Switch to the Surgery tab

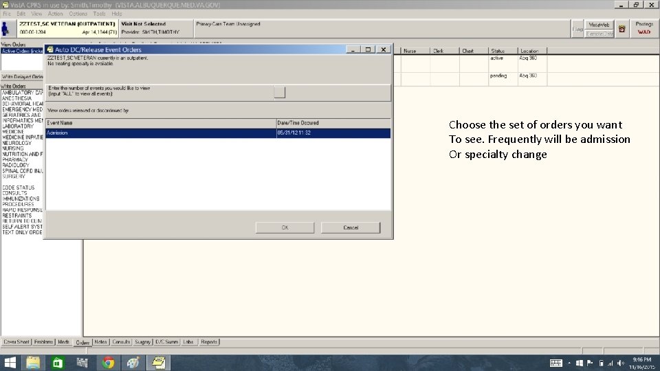click(143, 342)
